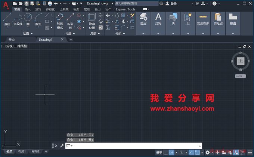
Task: Toggle isometric drafting in the status bar
Action: coord(181,152)
